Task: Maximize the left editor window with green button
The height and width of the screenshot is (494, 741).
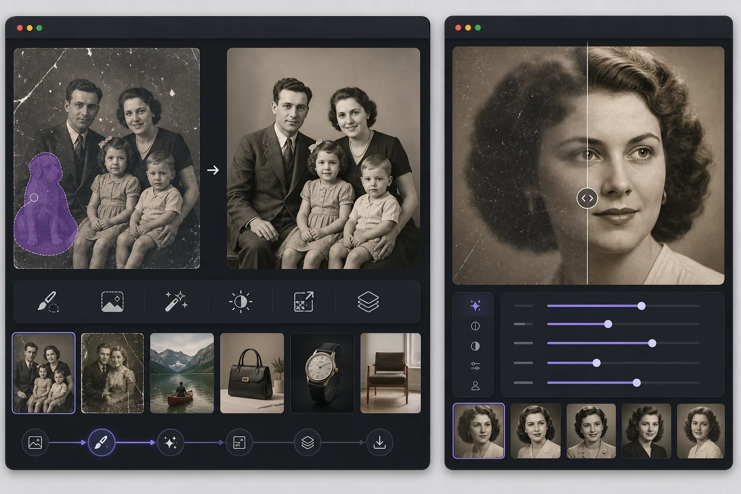Action: (x=39, y=28)
